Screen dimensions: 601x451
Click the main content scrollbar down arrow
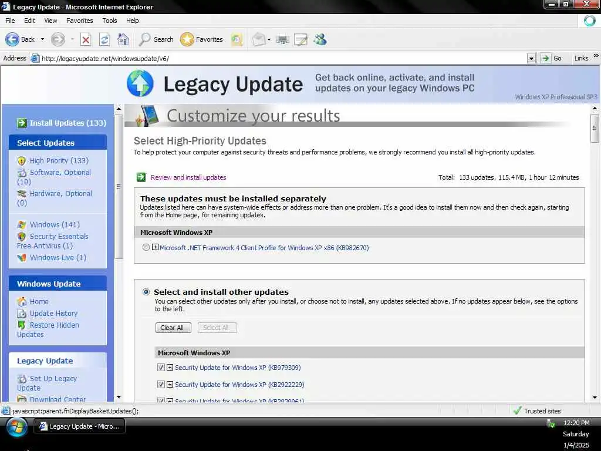click(x=595, y=398)
